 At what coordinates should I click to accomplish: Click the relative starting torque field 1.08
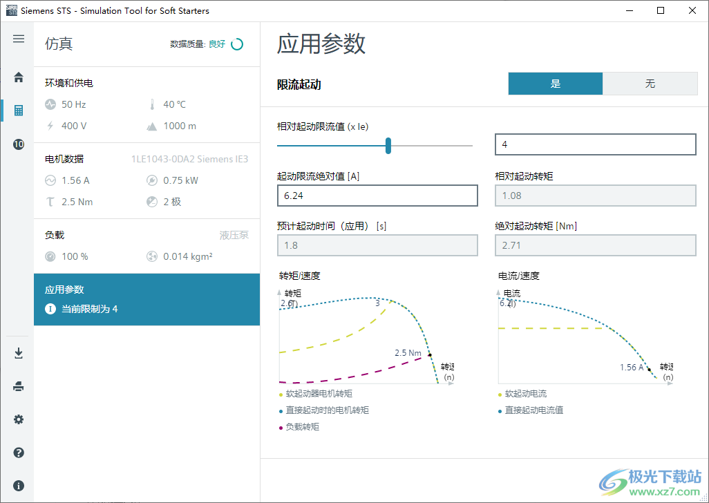point(596,196)
